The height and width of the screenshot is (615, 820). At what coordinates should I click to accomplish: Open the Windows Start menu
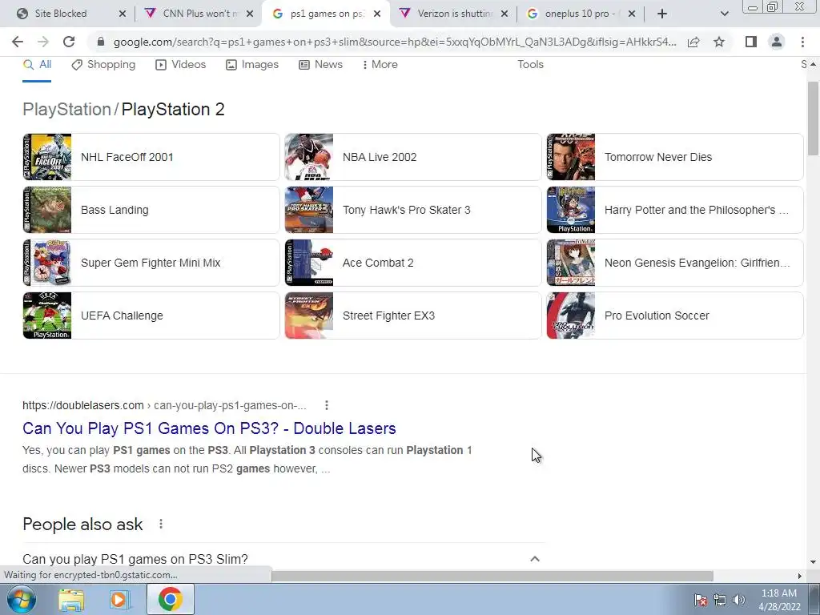21,599
